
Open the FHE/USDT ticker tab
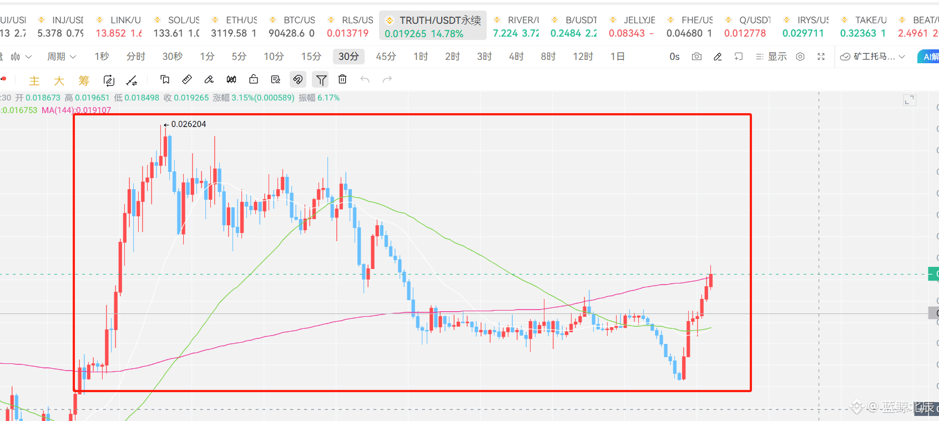pyautogui.click(x=690, y=27)
